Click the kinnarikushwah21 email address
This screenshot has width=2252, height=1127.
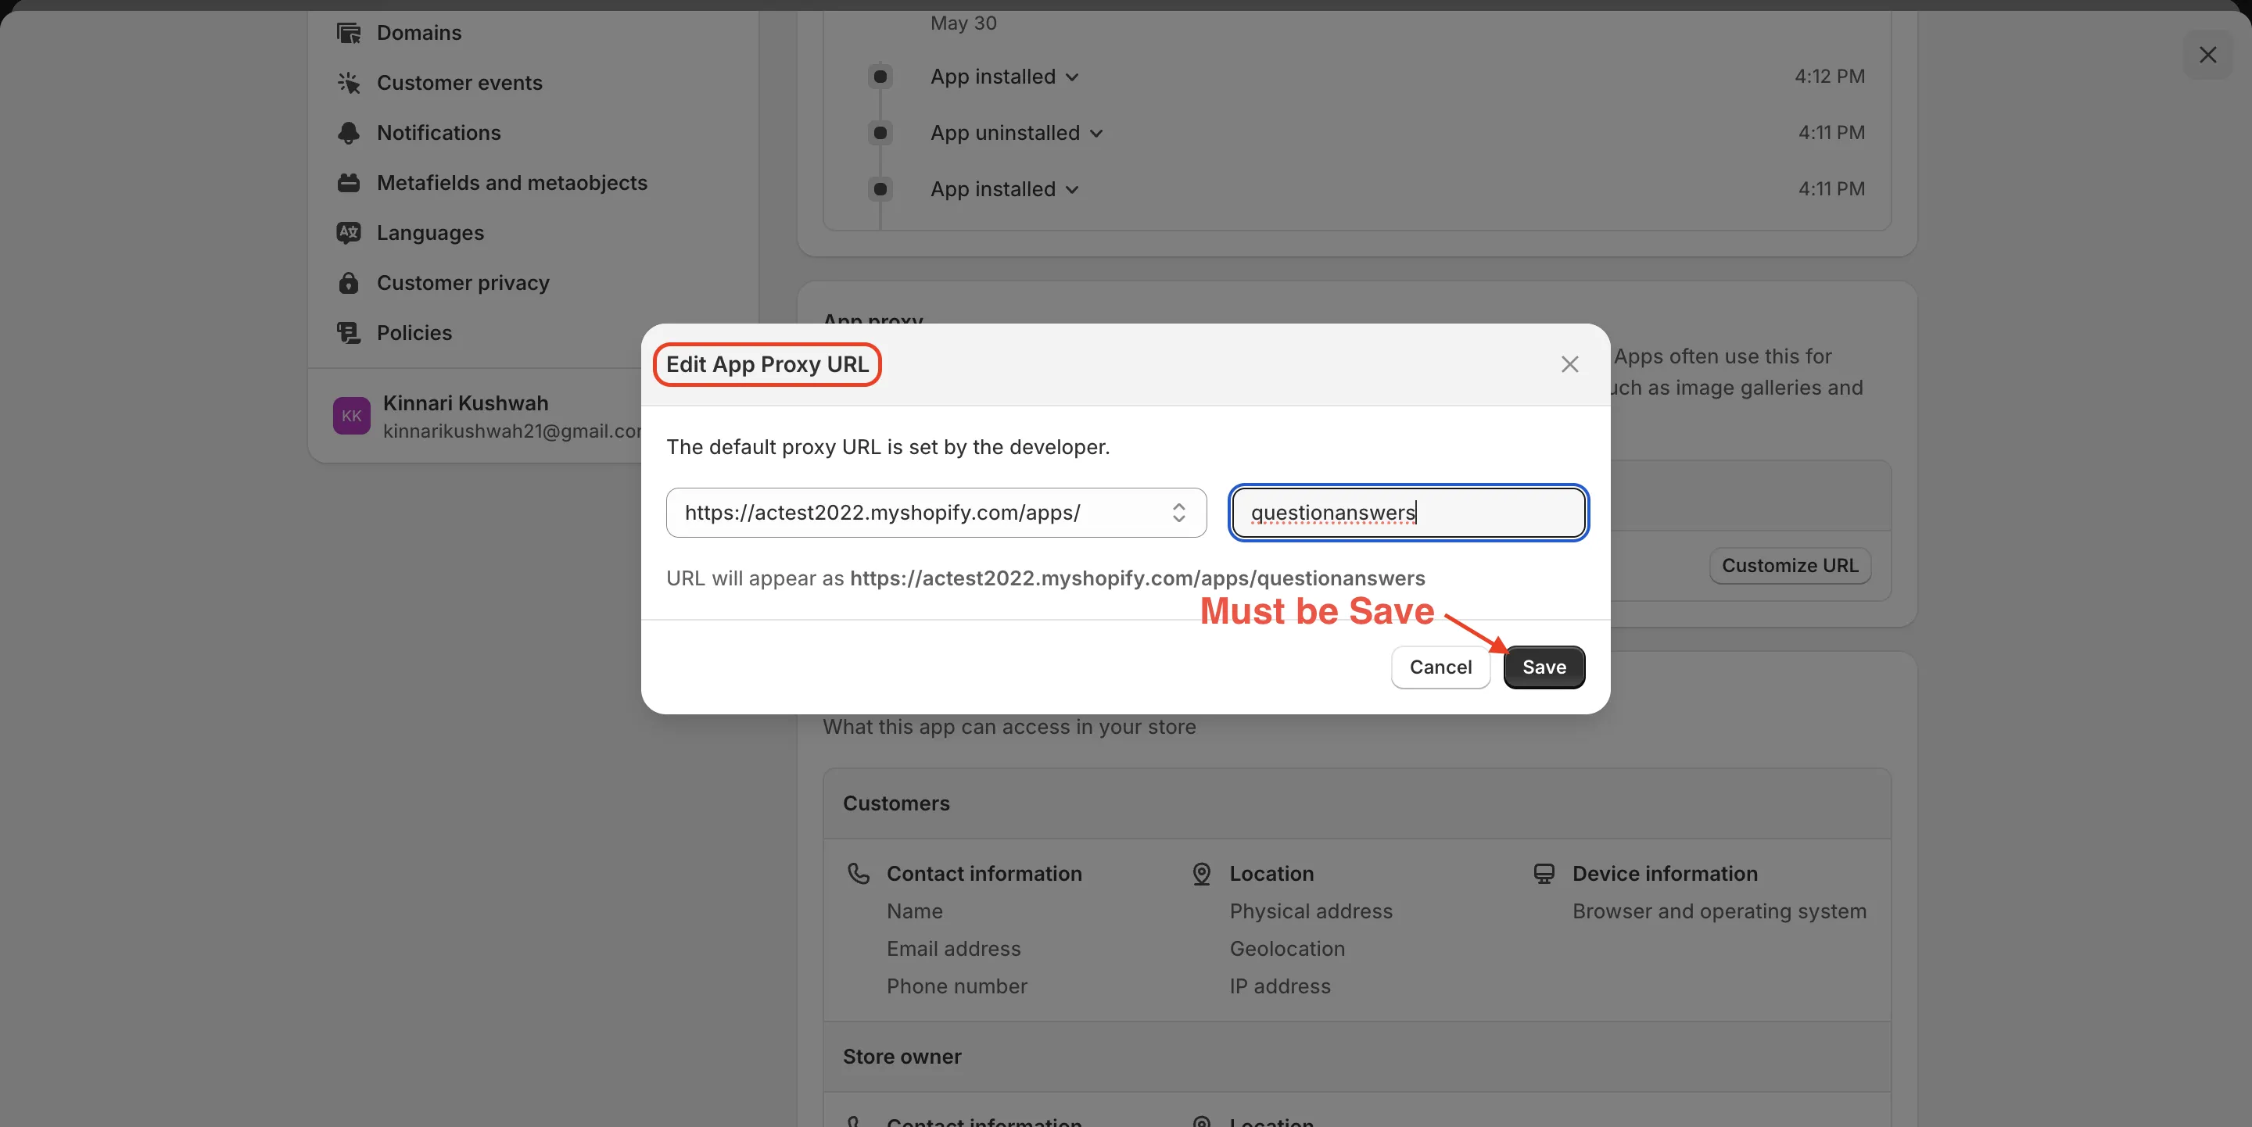click(x=512, y=431)
